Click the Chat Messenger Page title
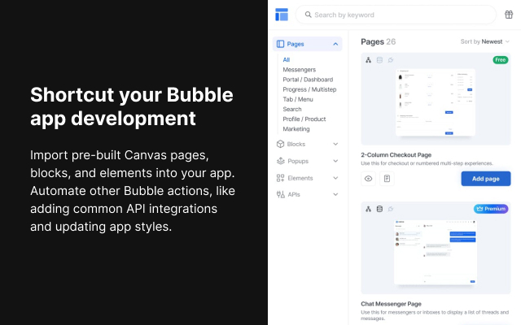This screenshot has width=521, height=325. click(x=391, y=304)
